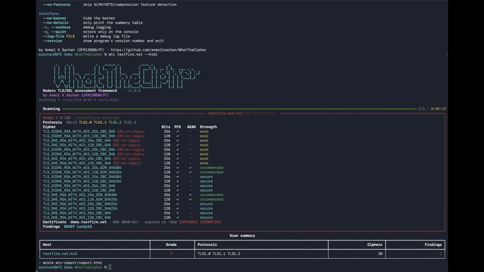The image size is (484, 272).
Task: Click SSLv3 in the panel Protocols line
Action: tap(71, 122)
